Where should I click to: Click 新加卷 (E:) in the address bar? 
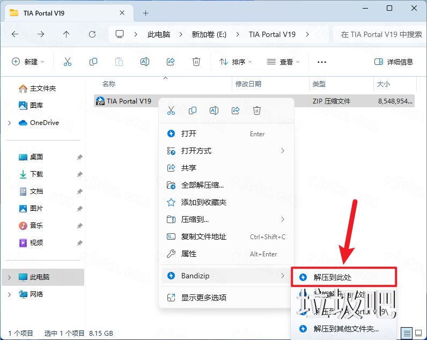(209, 34)
